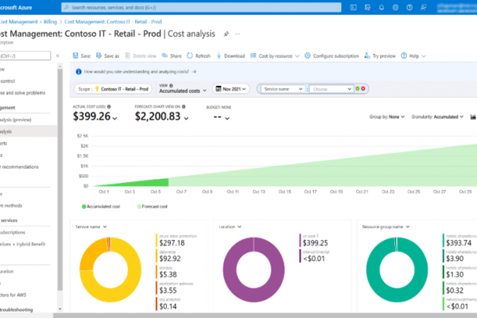Pin the Cost analysis blade
The width and height of the screenshot is (477, 318).
[227, 34]
